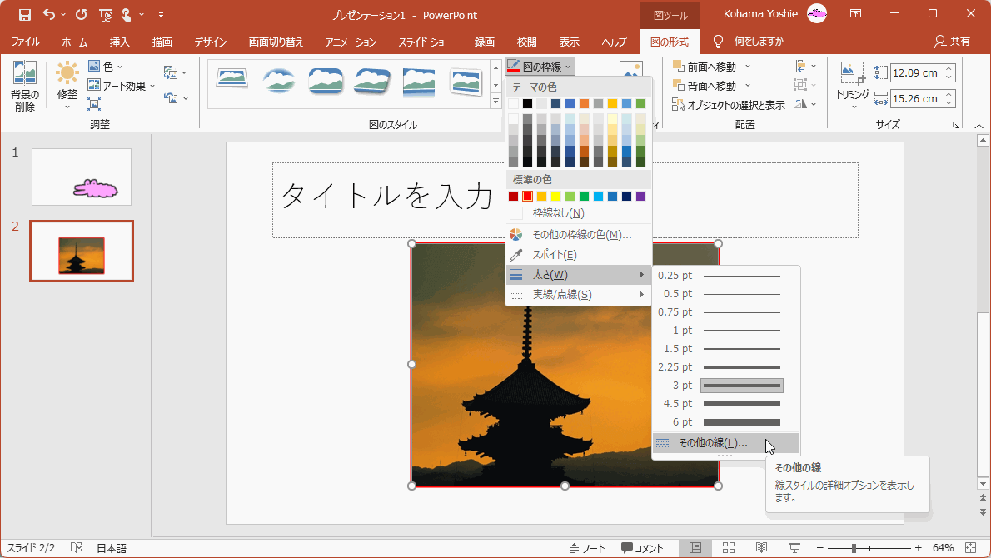Click the zoom slider handle

[x=854, y=548]
